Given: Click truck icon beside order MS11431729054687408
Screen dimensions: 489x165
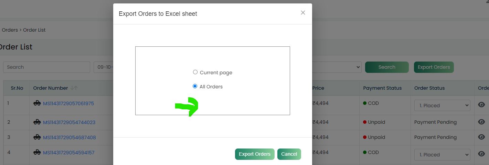Looking at the screenshot, I should tap(37, 137).
